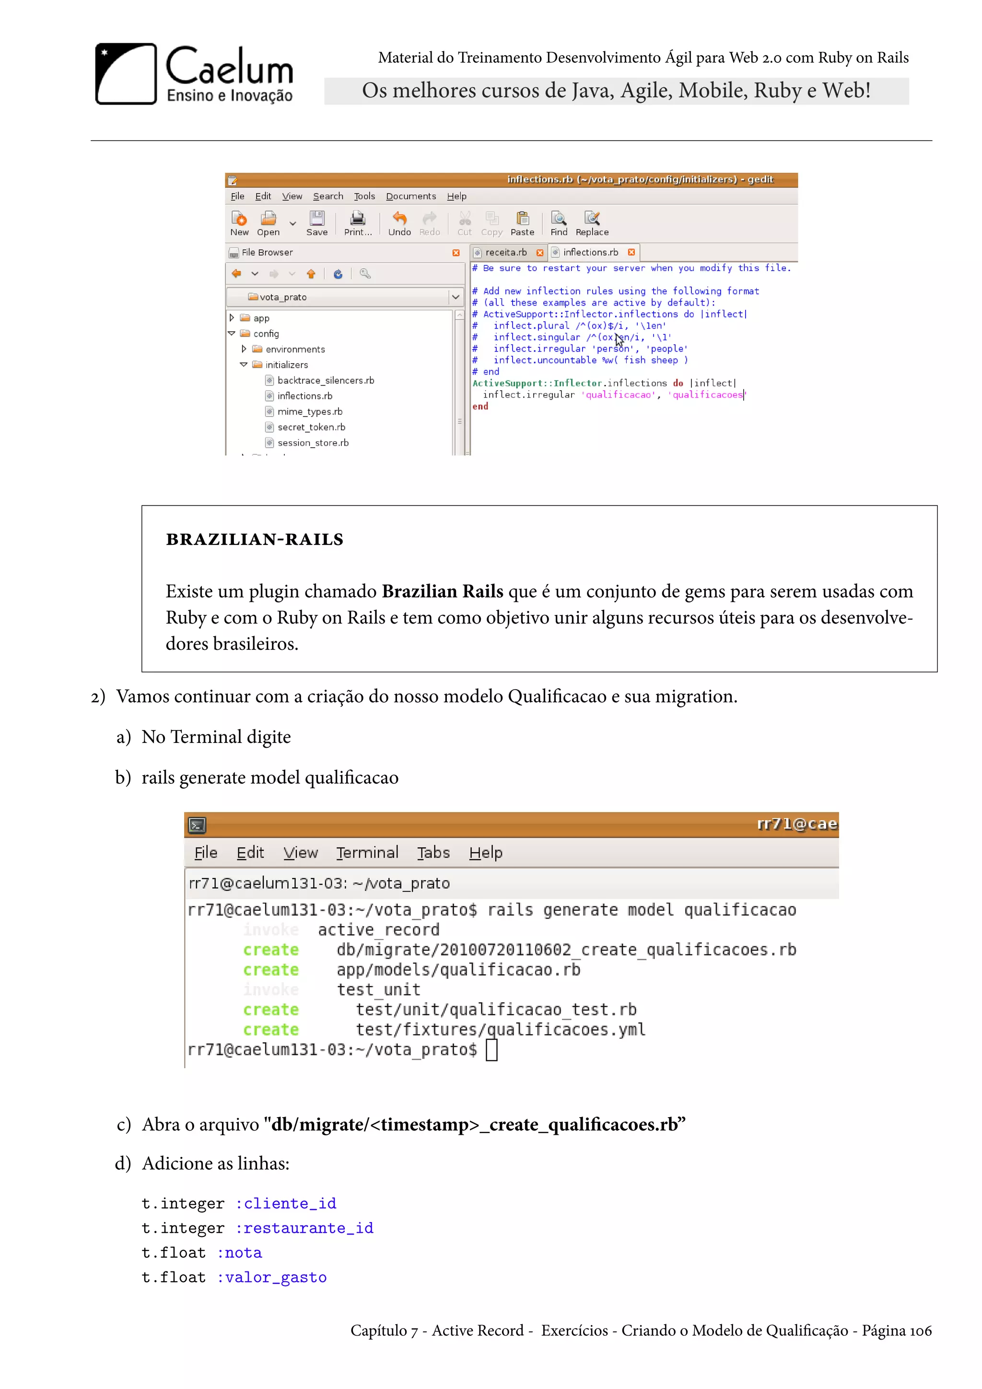The width and height of the screenshot is (982, 1389).
Task: Click the 'qualificacoes' string in editor
Action: pyautogui.click(x=707, y=395)
